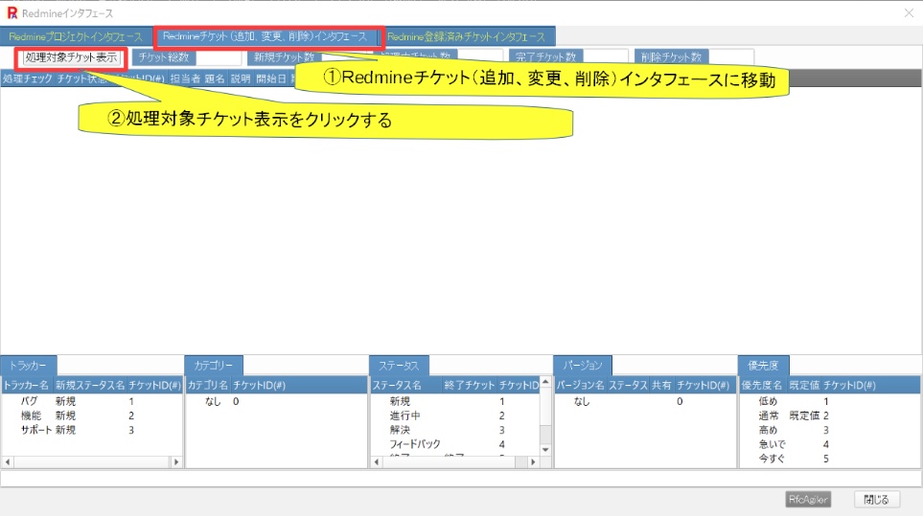The height and width of the screenshot is (516, 923).
Task: Click the 共有 column header in バージョン panel
Action: 661,386
